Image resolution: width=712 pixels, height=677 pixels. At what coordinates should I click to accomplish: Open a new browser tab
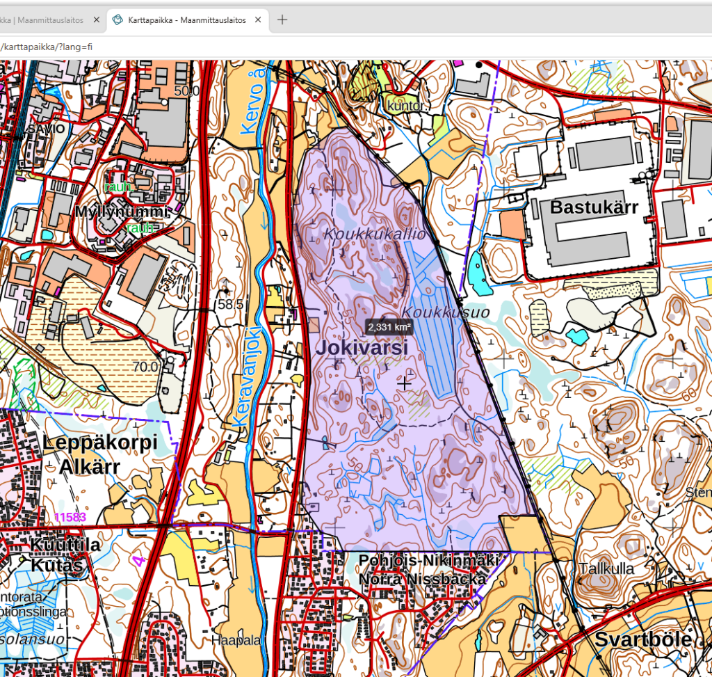pyautogui.click(x=282, y=20)
